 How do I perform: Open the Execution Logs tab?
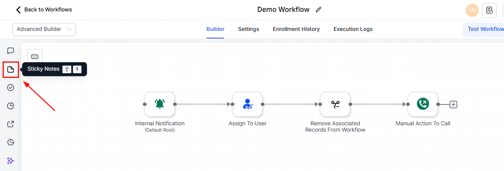point(353,29)
